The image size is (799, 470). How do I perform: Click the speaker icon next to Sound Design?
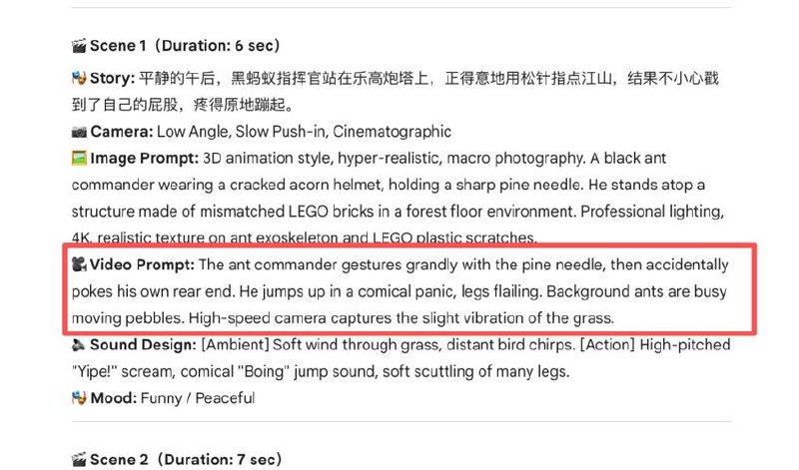click(79, 344)
